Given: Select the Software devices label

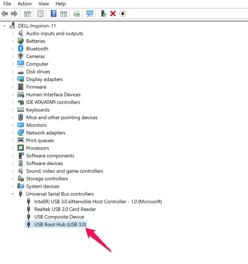Looking at the screenshot, I should pos(44,163).
